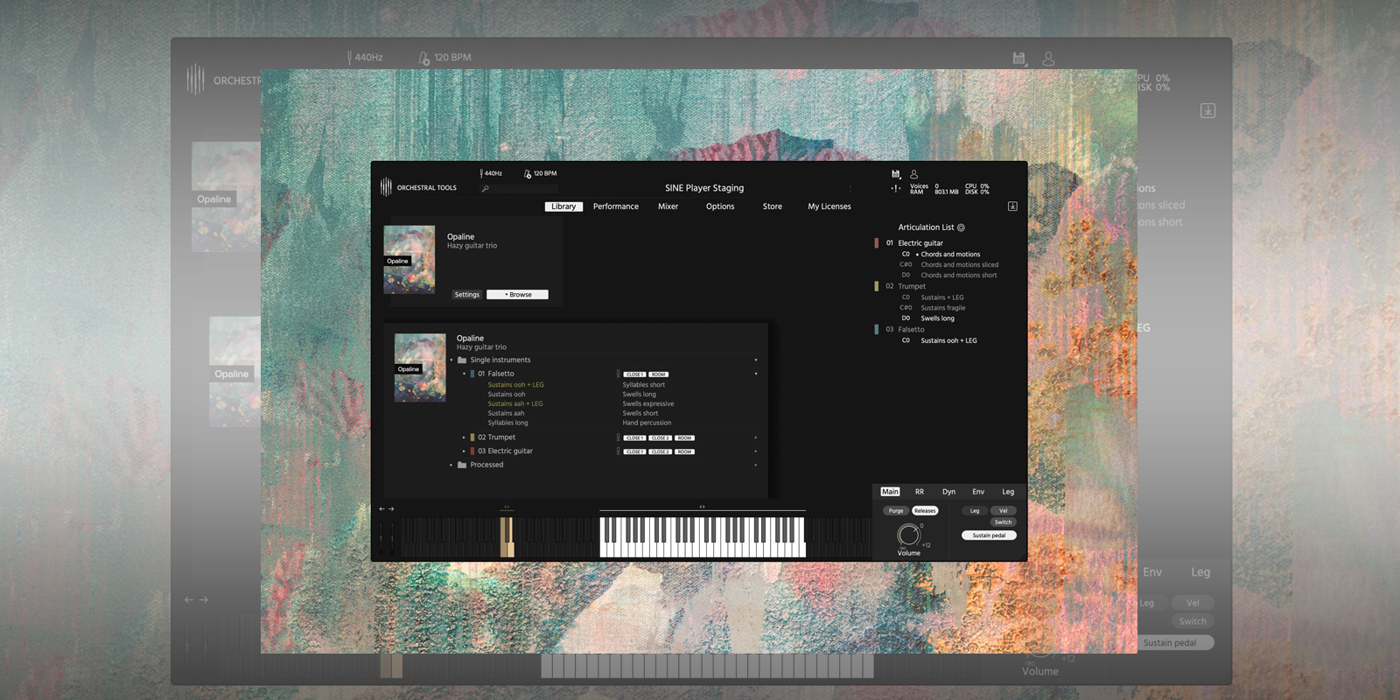
Task: Expand the 02 Trumpet instrument
Action: coord(464,437)
